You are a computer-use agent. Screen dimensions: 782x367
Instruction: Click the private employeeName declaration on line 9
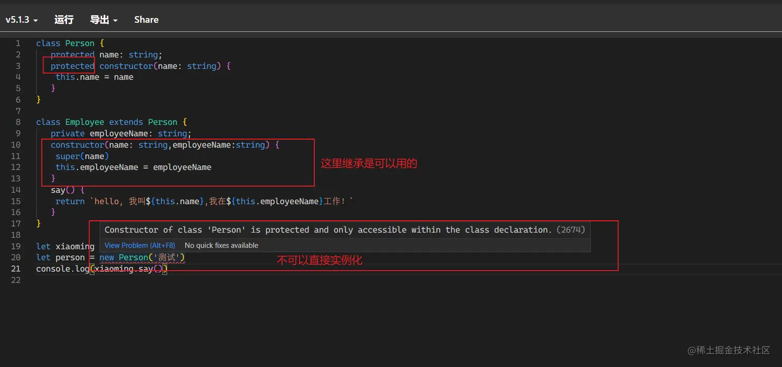[x=121, y=133]
